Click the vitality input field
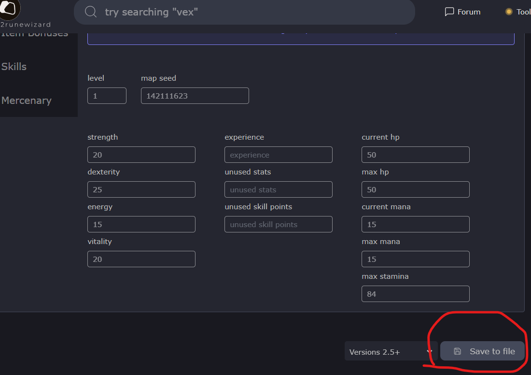Image resolution: width=531 pixels, height=375 pixels. (x=141, y=259)
